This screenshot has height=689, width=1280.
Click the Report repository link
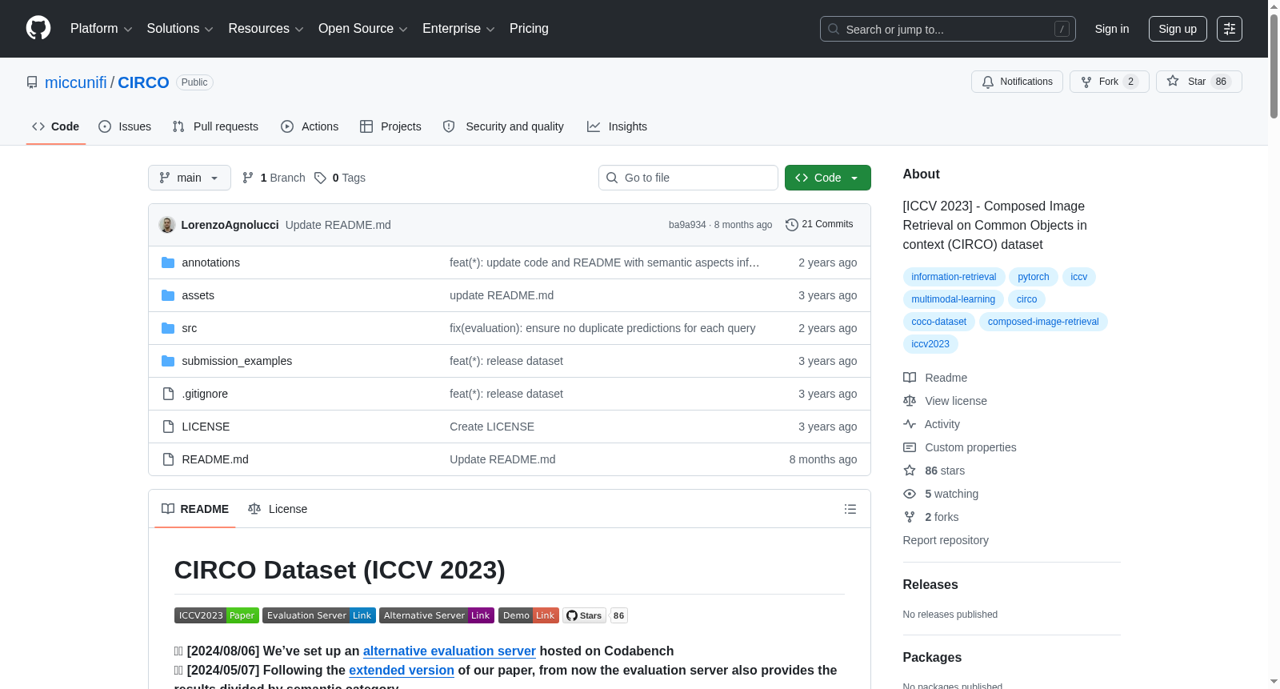point(946,540)
